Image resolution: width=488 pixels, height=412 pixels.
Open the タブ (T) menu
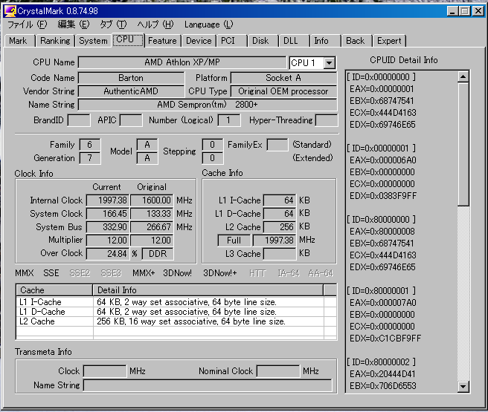(113, 24)
